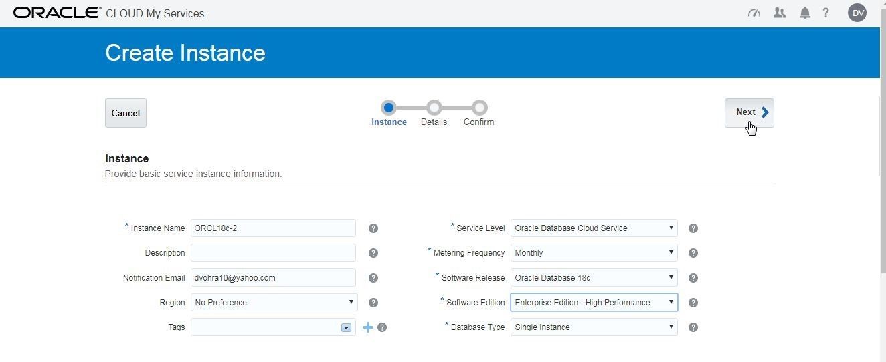The image size is (886, 362).
Task: Show help for Service Level
Action: pos(693,228)
